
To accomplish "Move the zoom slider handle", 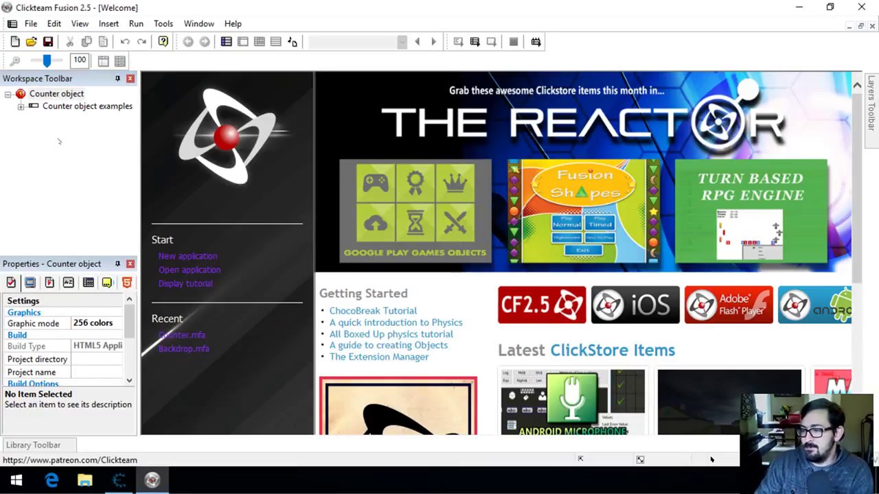I will 47,61.
